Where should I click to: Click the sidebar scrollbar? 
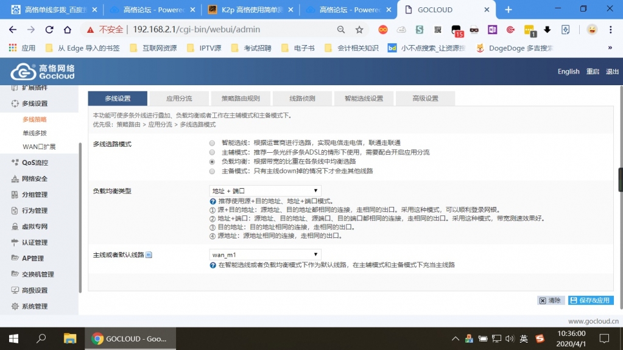point(80,217)
